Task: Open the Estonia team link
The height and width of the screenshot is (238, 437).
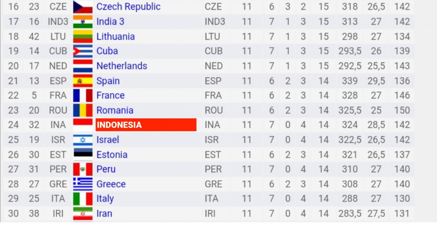Action: click(112, 155)
